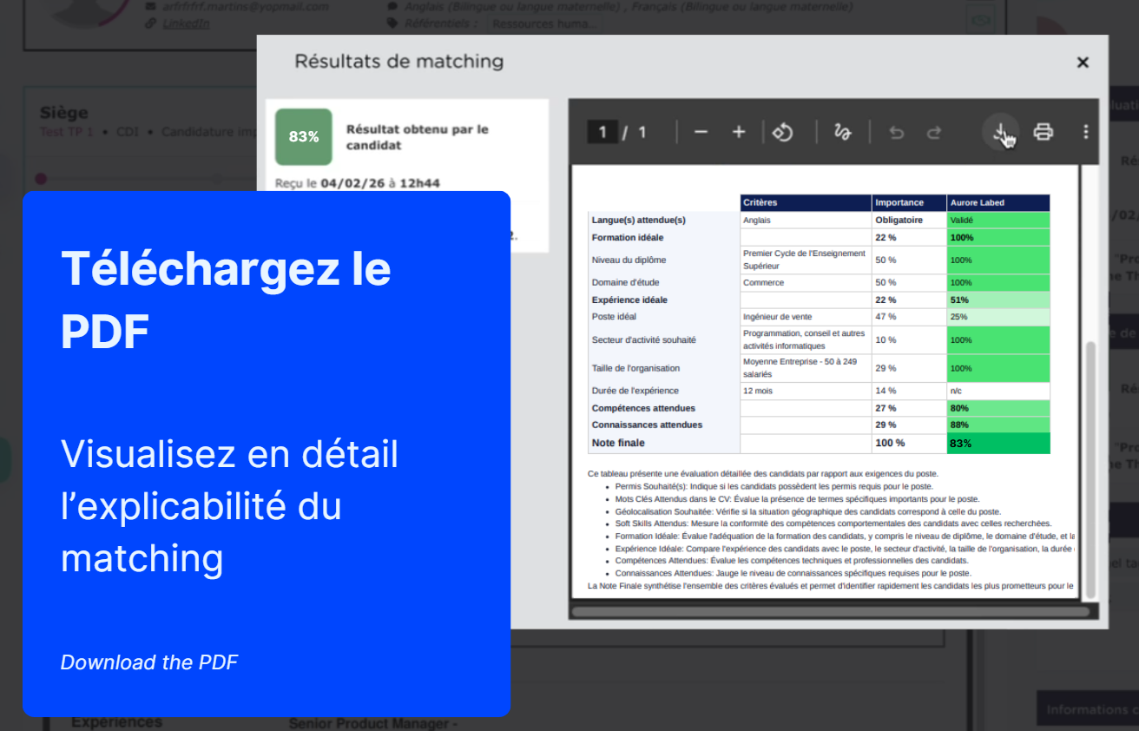Redo annotation in PDF viewer
Viewport: 1139px width, 731px height.
tap(934, 133)
